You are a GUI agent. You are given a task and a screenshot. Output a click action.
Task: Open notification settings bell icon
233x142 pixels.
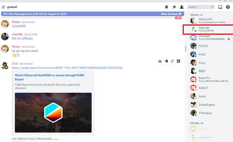(x=167, y=7)
